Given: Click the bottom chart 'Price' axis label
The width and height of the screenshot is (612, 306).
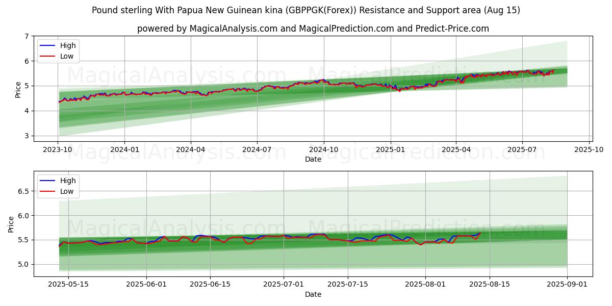Looking at the screenshot, I should tap(11, 224).
